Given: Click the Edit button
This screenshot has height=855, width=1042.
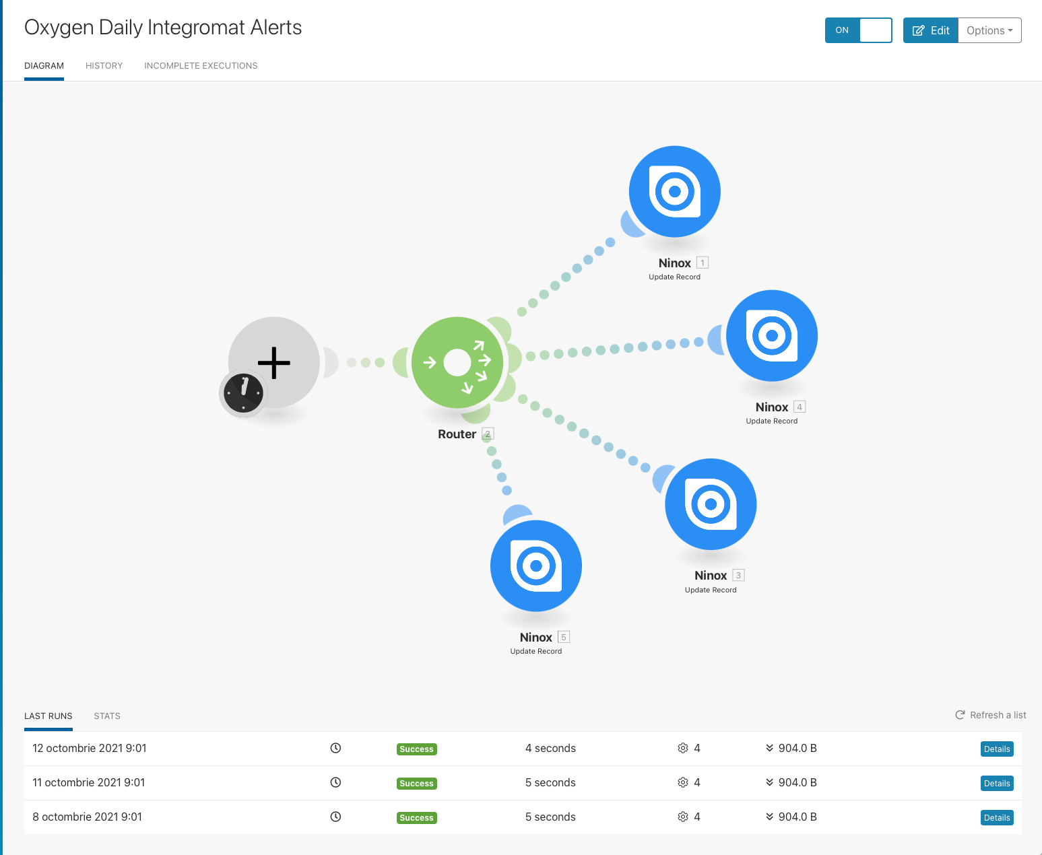Looking at the screenshot, I should pyautogui.click(x=930, y=30).
